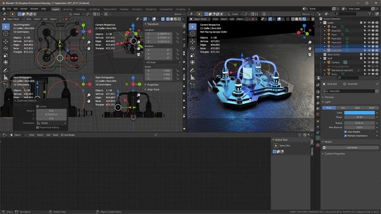
Task: Expand the Custom Properties panel
Action: (x=333, y=153)
